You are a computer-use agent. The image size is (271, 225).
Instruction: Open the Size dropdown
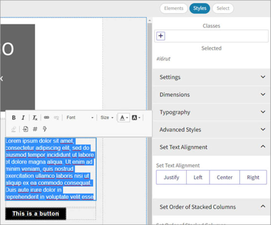click(107, 118)
